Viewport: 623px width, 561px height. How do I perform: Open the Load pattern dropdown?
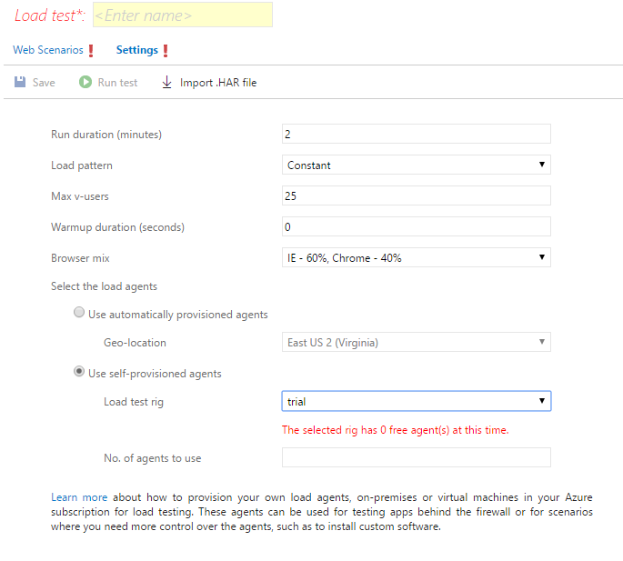(417, 165)
